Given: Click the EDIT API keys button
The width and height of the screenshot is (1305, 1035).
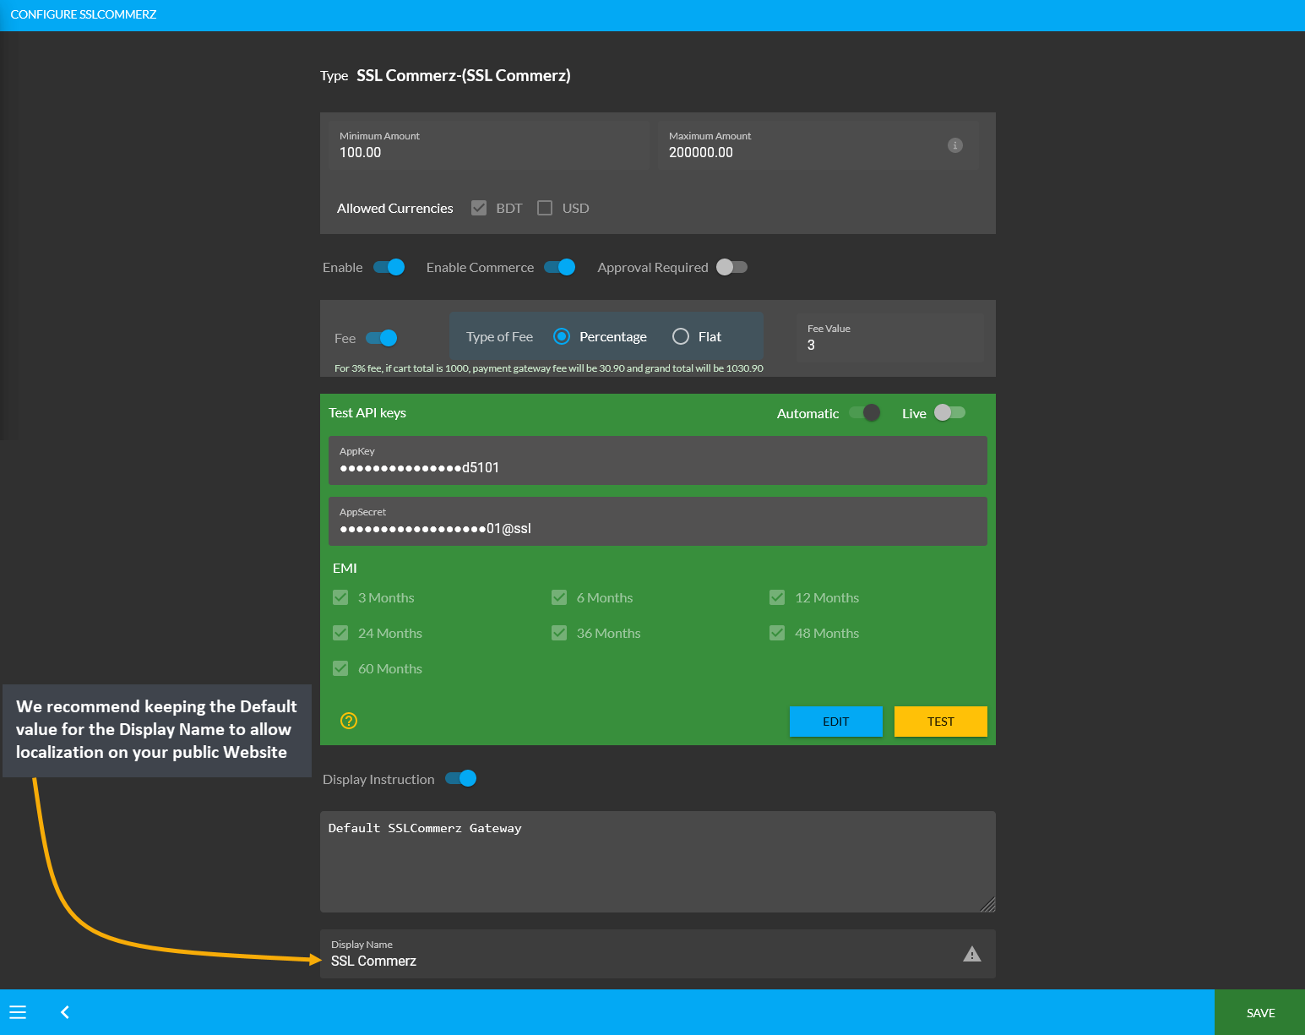Looking at the screenshot, I should (x=836, y=722).
